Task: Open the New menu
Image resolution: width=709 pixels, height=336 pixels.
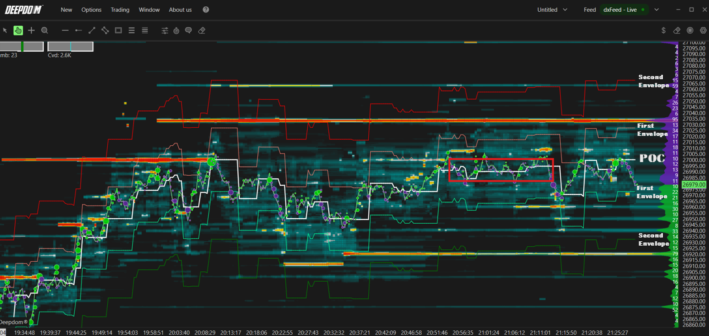Action: (x=67, y=9)
